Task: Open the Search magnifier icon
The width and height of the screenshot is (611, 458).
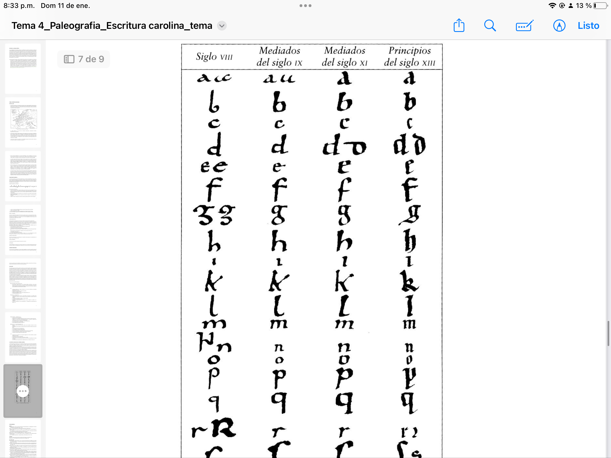Action: [490, 25]
